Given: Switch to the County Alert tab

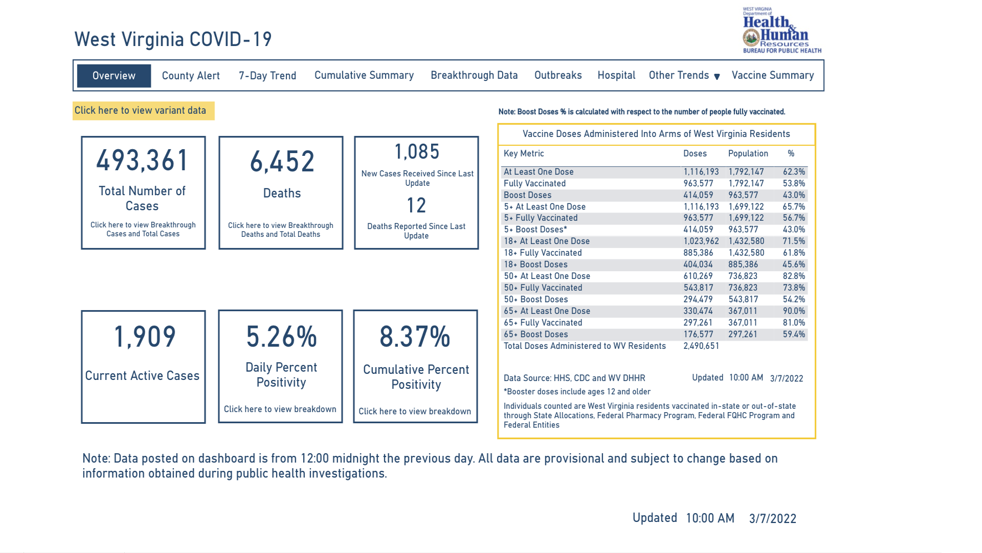Looking at the screenshot, I should click(x=191, y=76).
